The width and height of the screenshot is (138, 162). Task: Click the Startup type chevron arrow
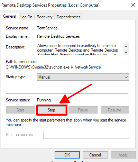126,77
